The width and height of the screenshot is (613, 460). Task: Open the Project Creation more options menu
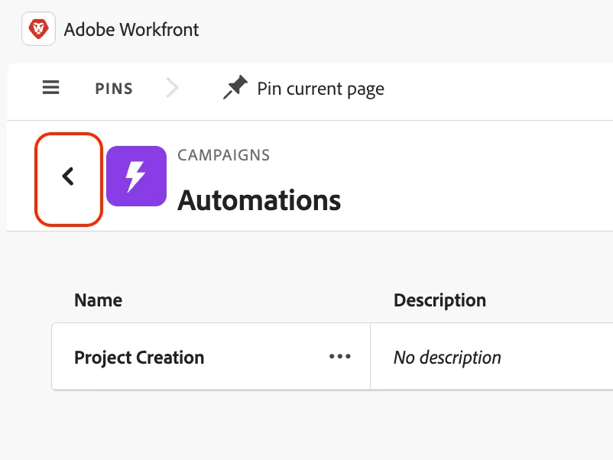tap(339, 356)
